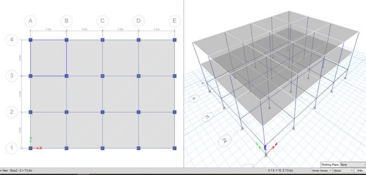Select grid bubble E in plan view

pyautogui.click(x=174, y=21)
